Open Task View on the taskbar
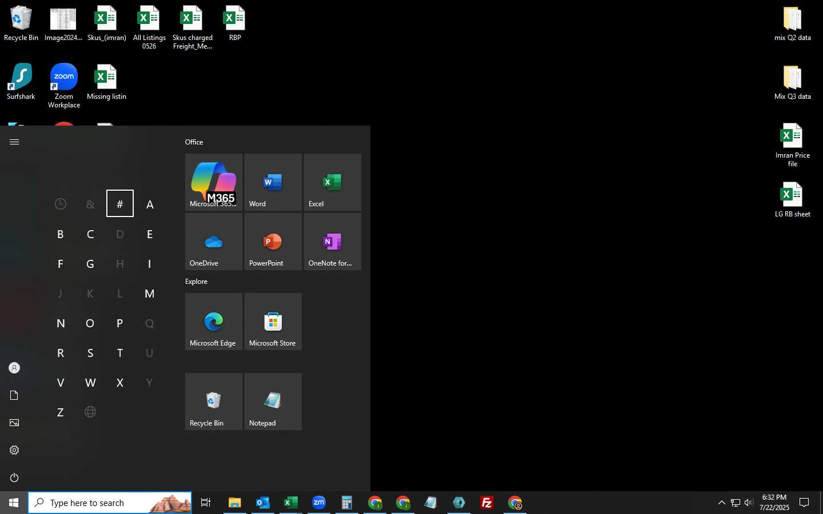 click(x=206, y=503)
